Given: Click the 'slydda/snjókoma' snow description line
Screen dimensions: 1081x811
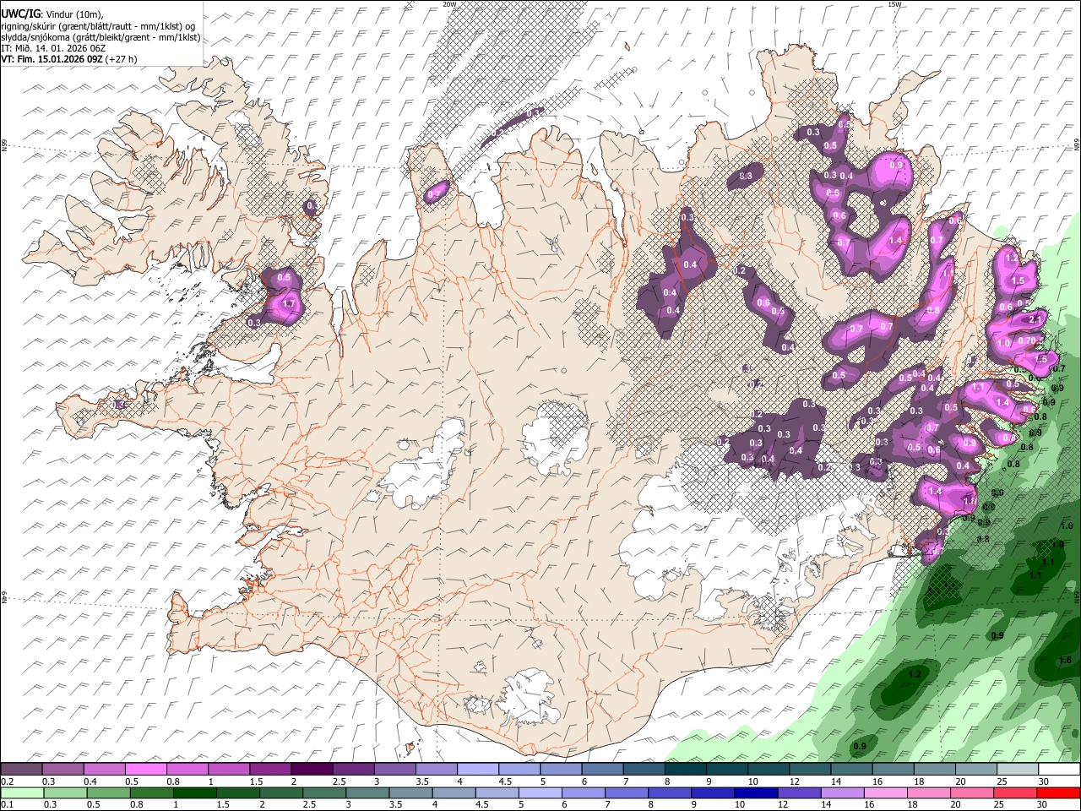Looking at the screenshot, I should pos(100,37).
